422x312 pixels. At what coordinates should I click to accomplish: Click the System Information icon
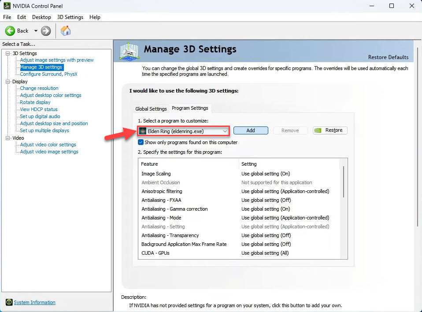(x=9, y=302)
